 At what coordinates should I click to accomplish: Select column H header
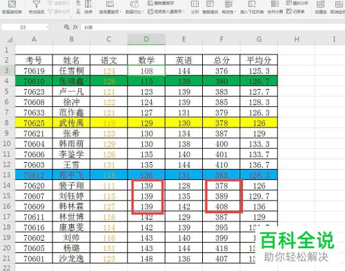(x=297, y=39)
